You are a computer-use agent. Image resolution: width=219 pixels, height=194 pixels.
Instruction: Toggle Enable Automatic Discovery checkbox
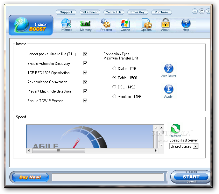pyautogui.click(x=85, y=63)
